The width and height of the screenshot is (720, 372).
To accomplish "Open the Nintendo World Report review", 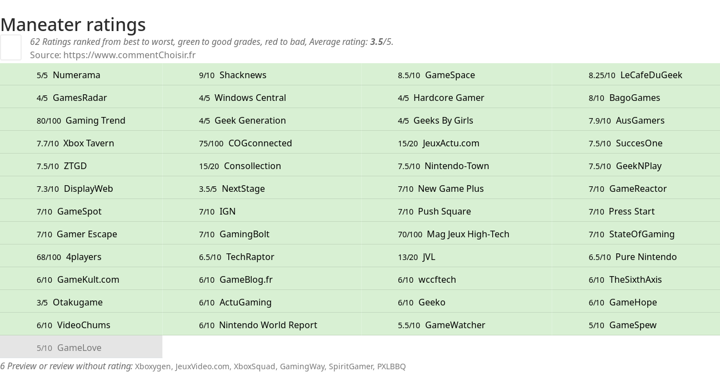I will point(262,325).
